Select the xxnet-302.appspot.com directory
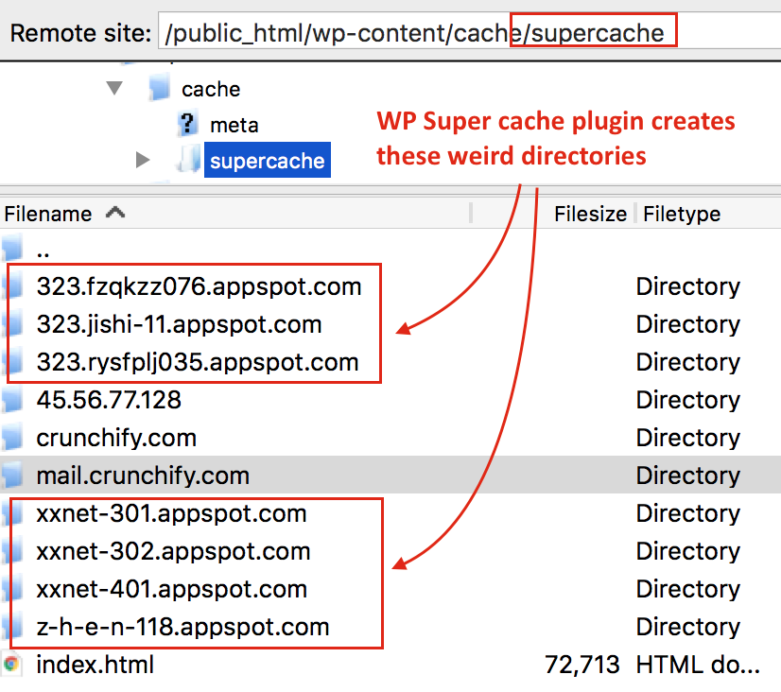The image size is (781, 692). point(173,551)
